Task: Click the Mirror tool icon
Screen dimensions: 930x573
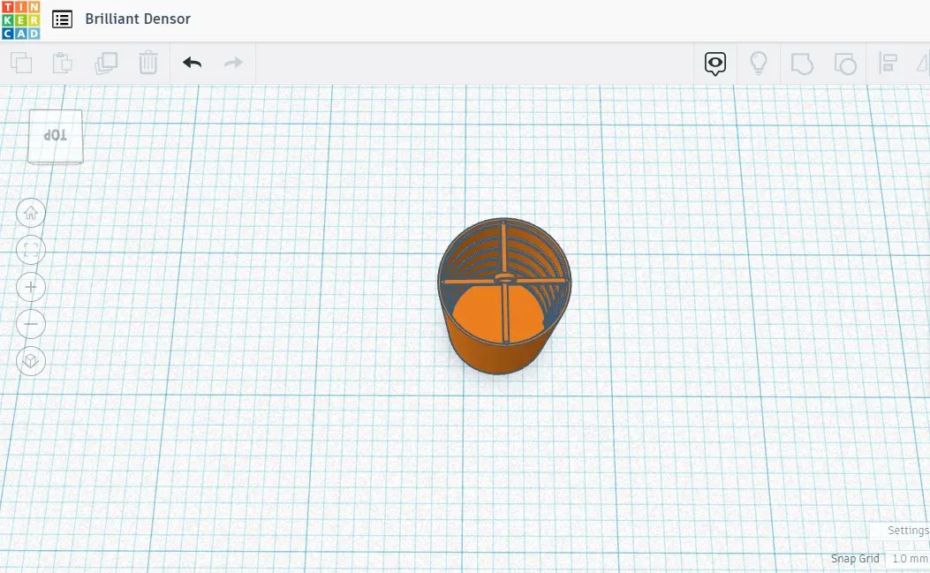Action: pos(923,63)
